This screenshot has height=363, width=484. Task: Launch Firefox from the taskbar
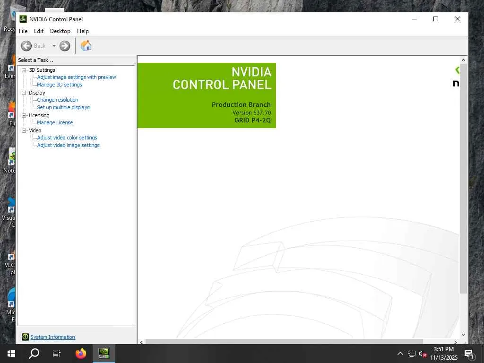pos(81,354)
